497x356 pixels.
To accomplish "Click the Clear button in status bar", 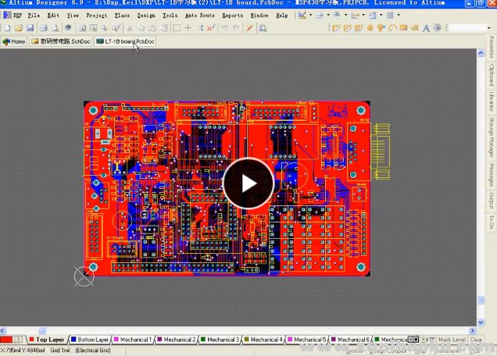I will (x=477, y=340).
